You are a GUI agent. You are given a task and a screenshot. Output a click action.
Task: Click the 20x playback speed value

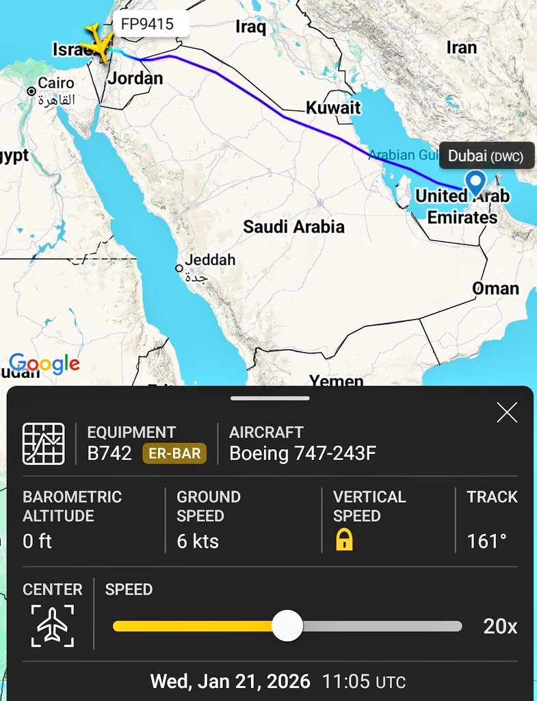pyautogui.click(x=500, y=626)
